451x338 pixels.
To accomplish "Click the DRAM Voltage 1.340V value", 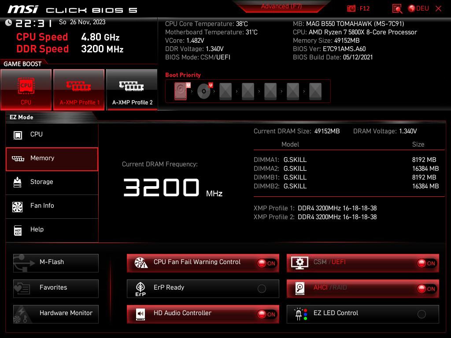I will [x=408, y=131].
